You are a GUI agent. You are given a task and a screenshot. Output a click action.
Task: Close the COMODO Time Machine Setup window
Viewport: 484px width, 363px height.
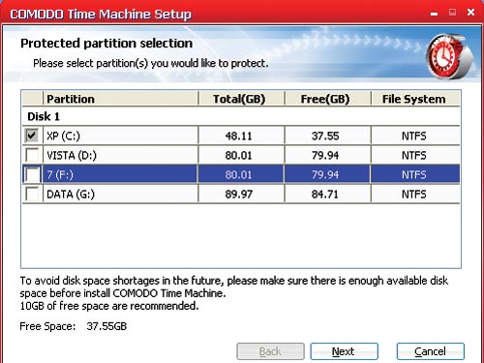470,13
